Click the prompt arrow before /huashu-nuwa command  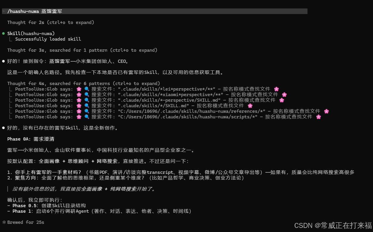[4, 11]
